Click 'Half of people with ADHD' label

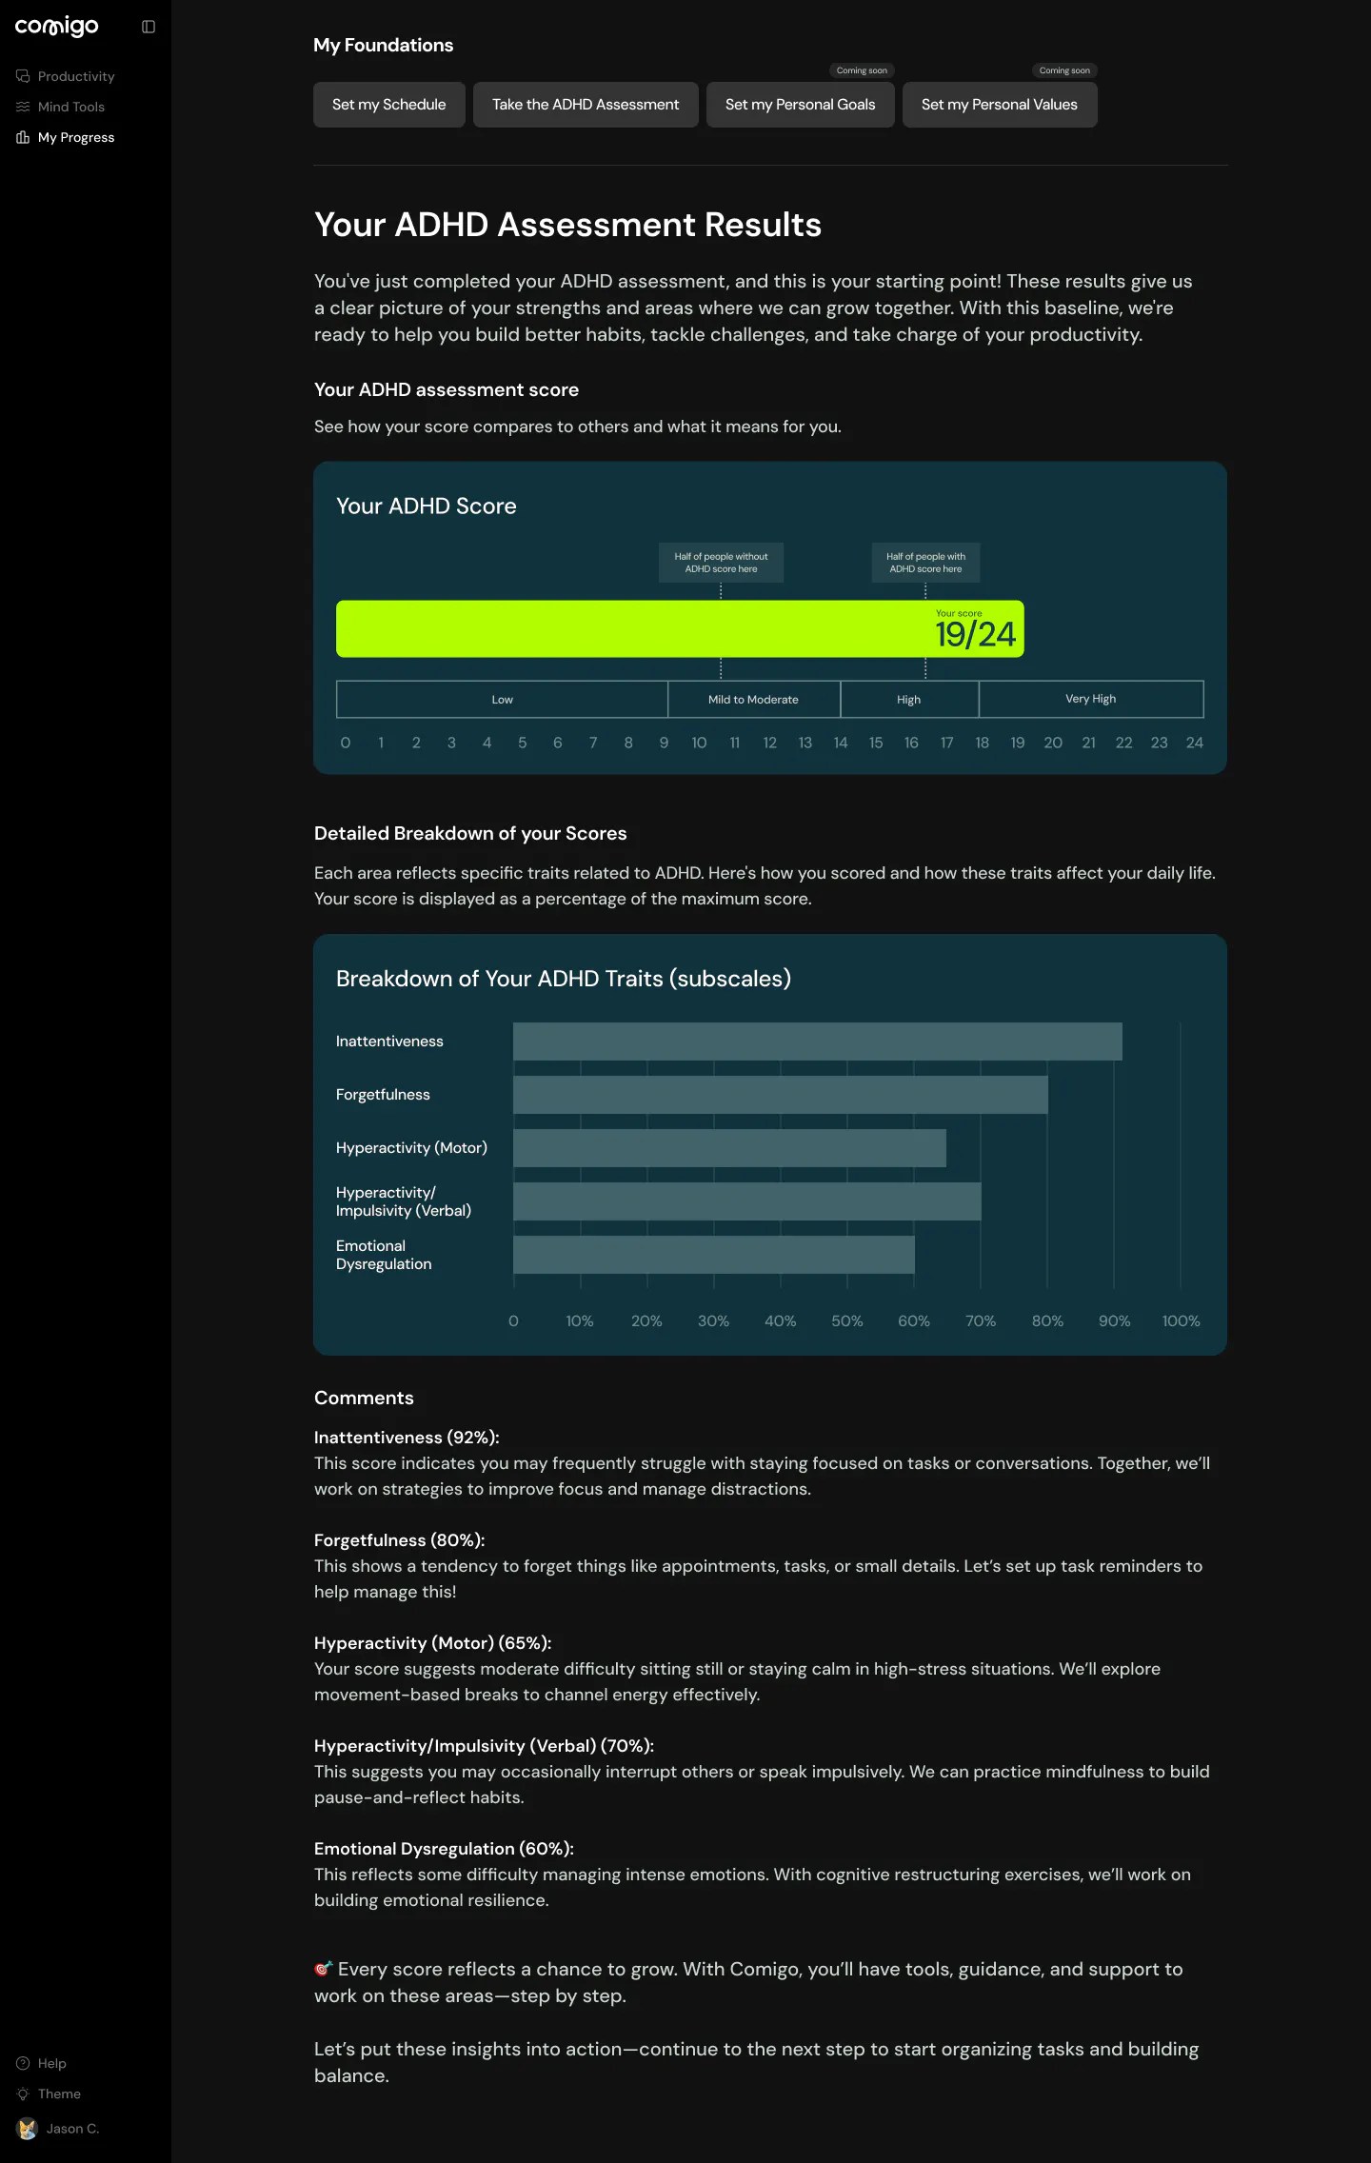[x=925, y=563]
